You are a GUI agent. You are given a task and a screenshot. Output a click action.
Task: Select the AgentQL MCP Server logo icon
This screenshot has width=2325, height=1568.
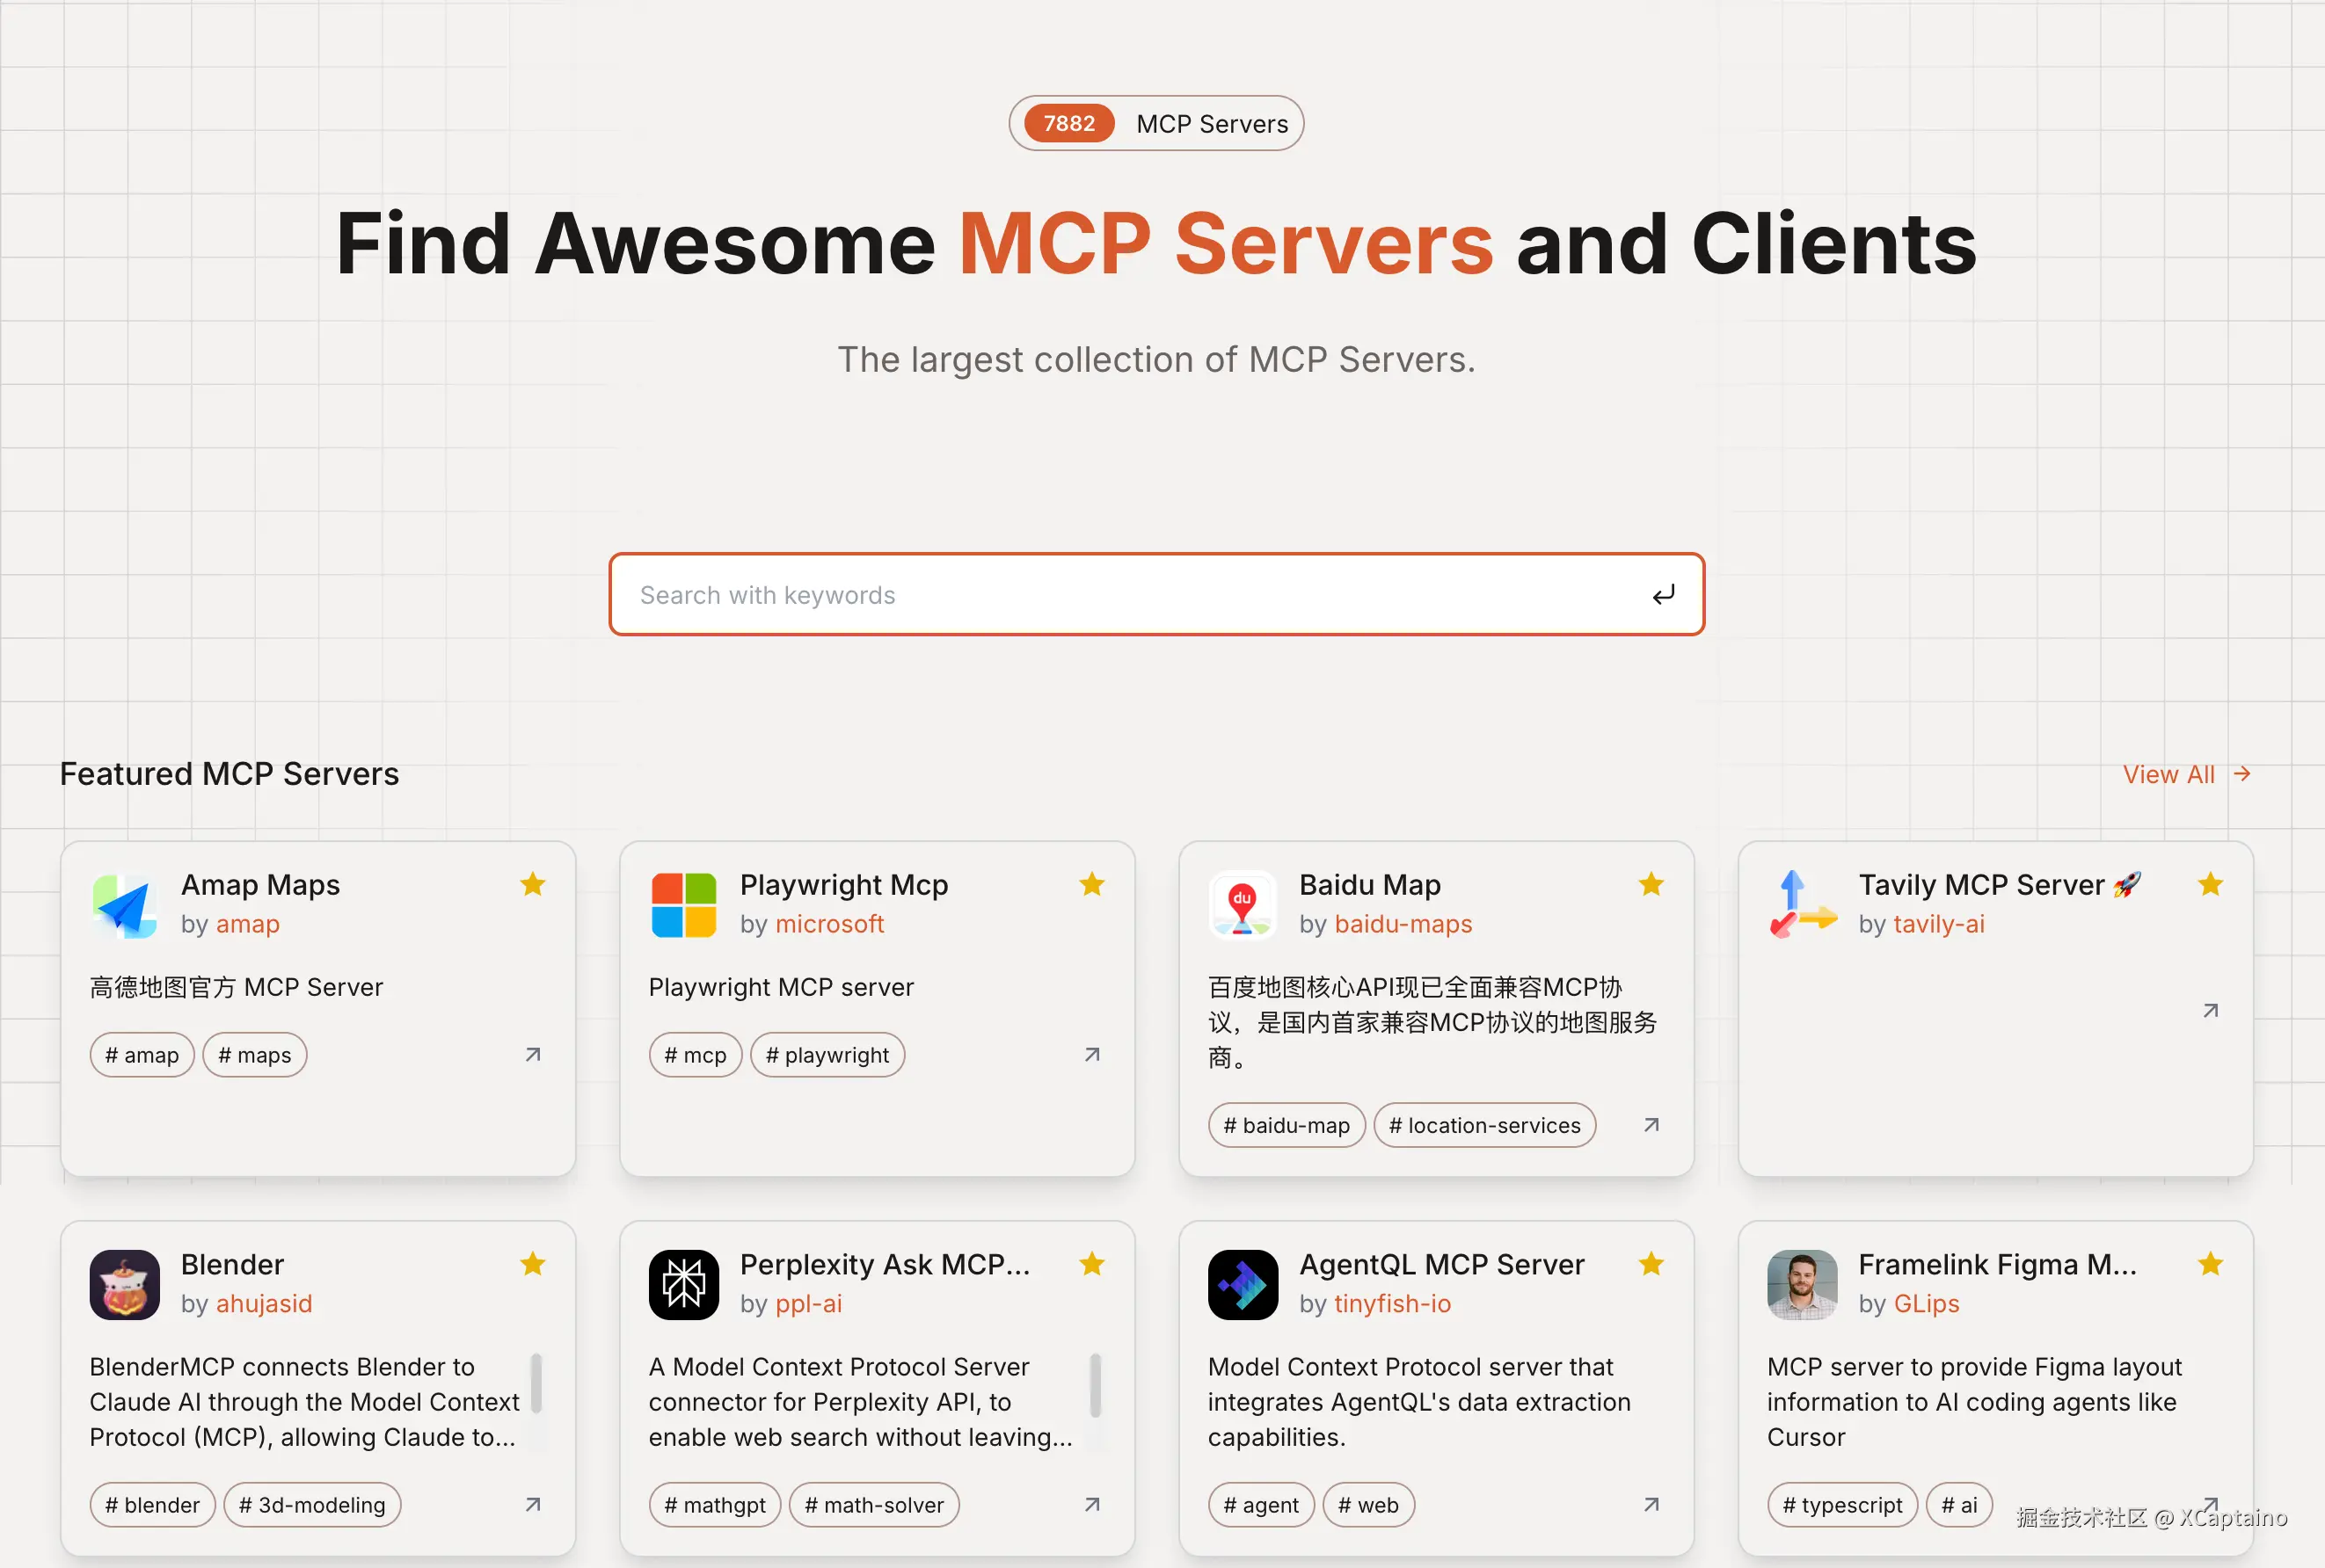(x=1243, y=1285)
